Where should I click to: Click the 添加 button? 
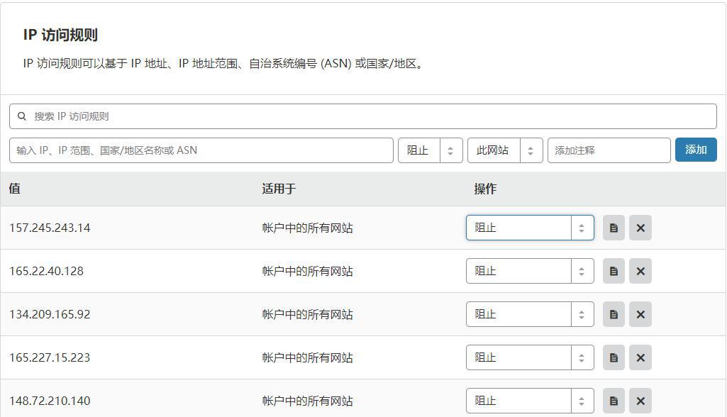coord(696,150)
